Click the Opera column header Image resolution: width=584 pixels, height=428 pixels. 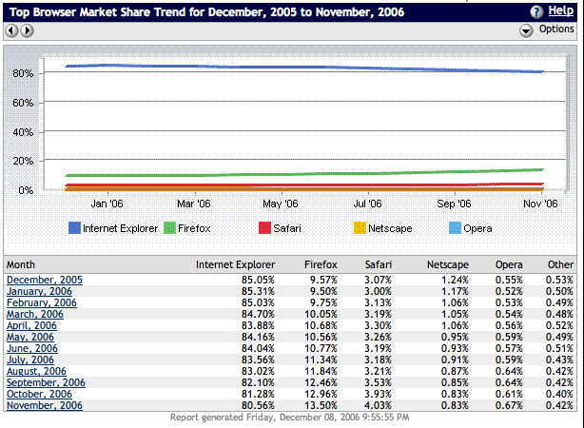509,264
